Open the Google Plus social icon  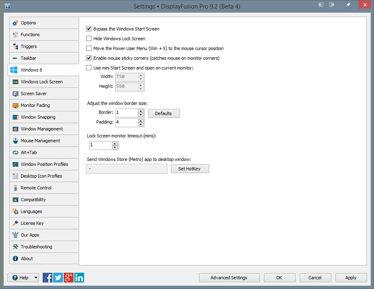pyautogui.click(x=69, y=278)
